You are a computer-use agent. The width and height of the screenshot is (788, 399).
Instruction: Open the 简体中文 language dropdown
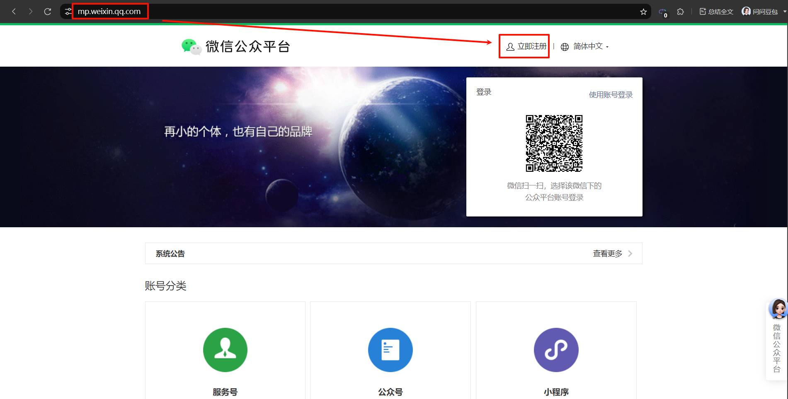(x=591, y=46)
